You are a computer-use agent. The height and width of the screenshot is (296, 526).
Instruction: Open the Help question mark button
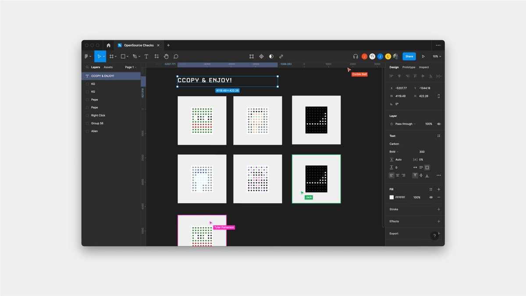(x=434, y=236)
